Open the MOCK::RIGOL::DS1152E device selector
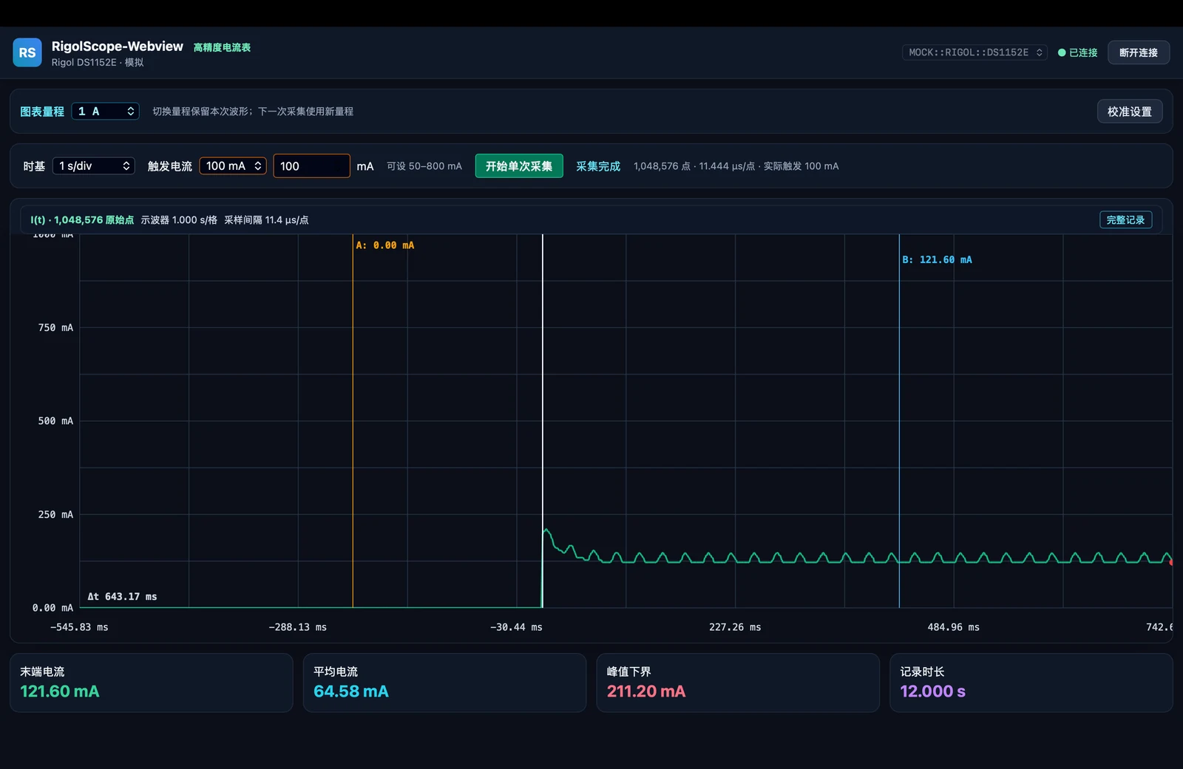The height and width of the screenshot is (769, 1183). point(974,52)
